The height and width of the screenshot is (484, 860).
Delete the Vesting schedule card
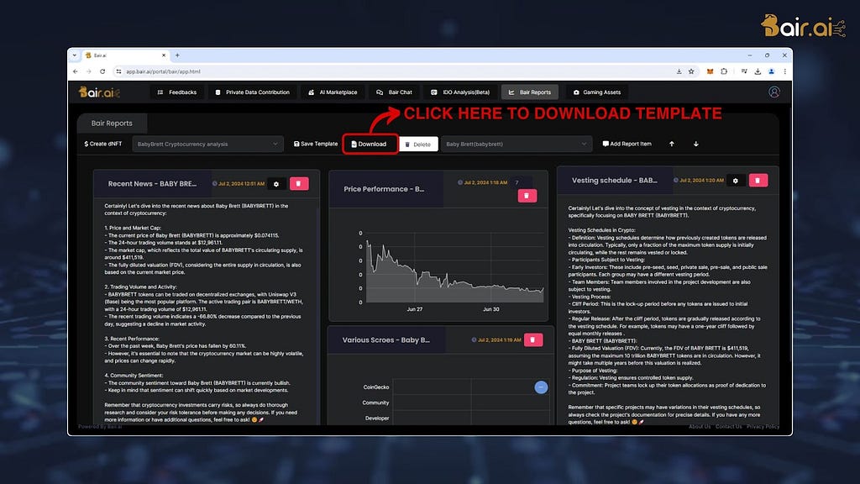pyautogui.click(x=758, y=180)
